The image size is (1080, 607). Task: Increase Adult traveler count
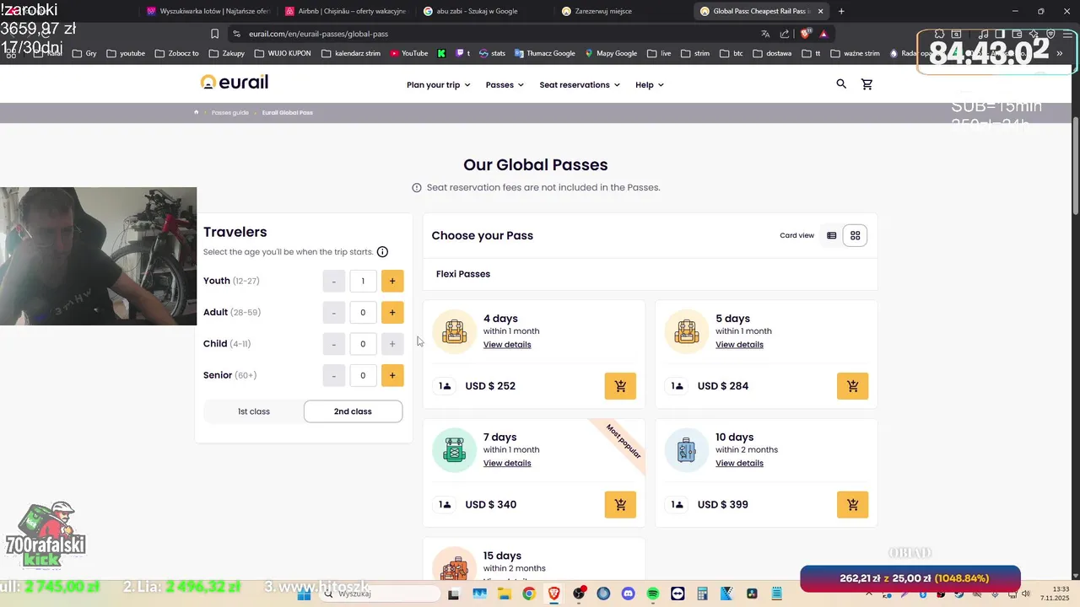[x=392, y=313]
